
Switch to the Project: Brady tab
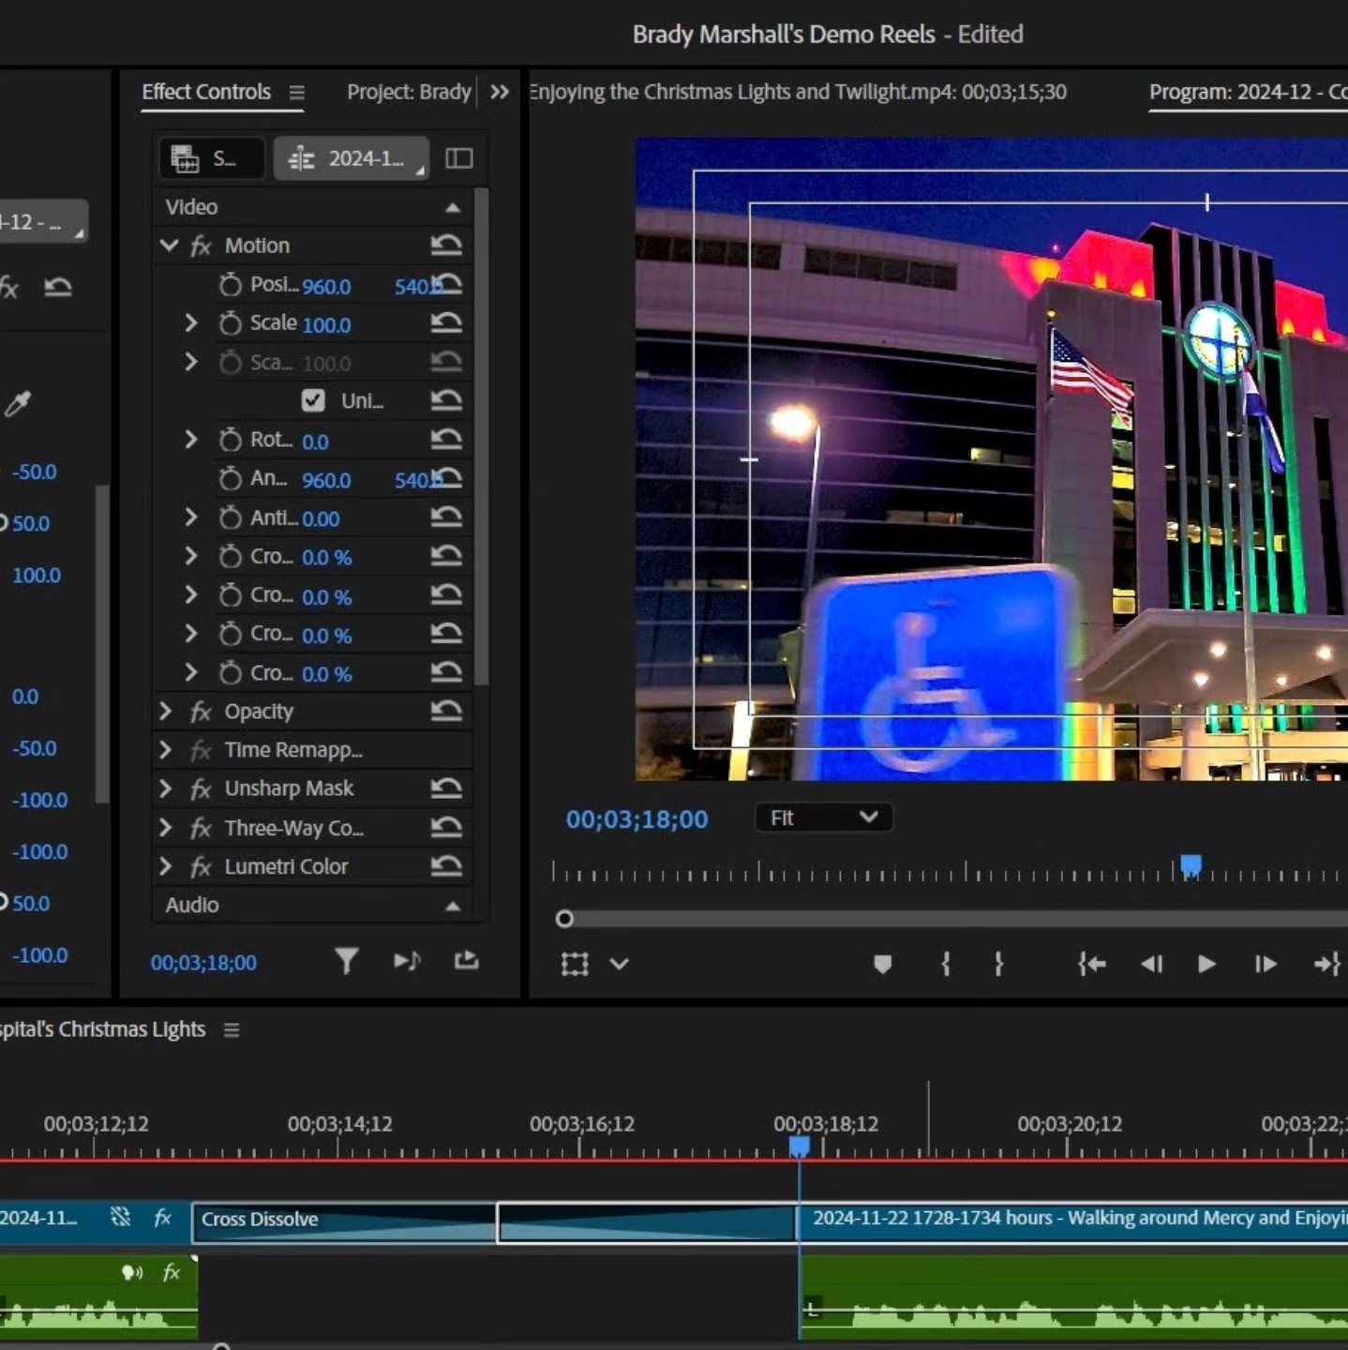409,92
